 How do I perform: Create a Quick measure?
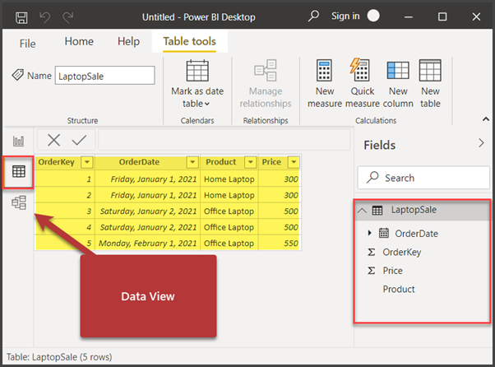(x=362, y=84)
